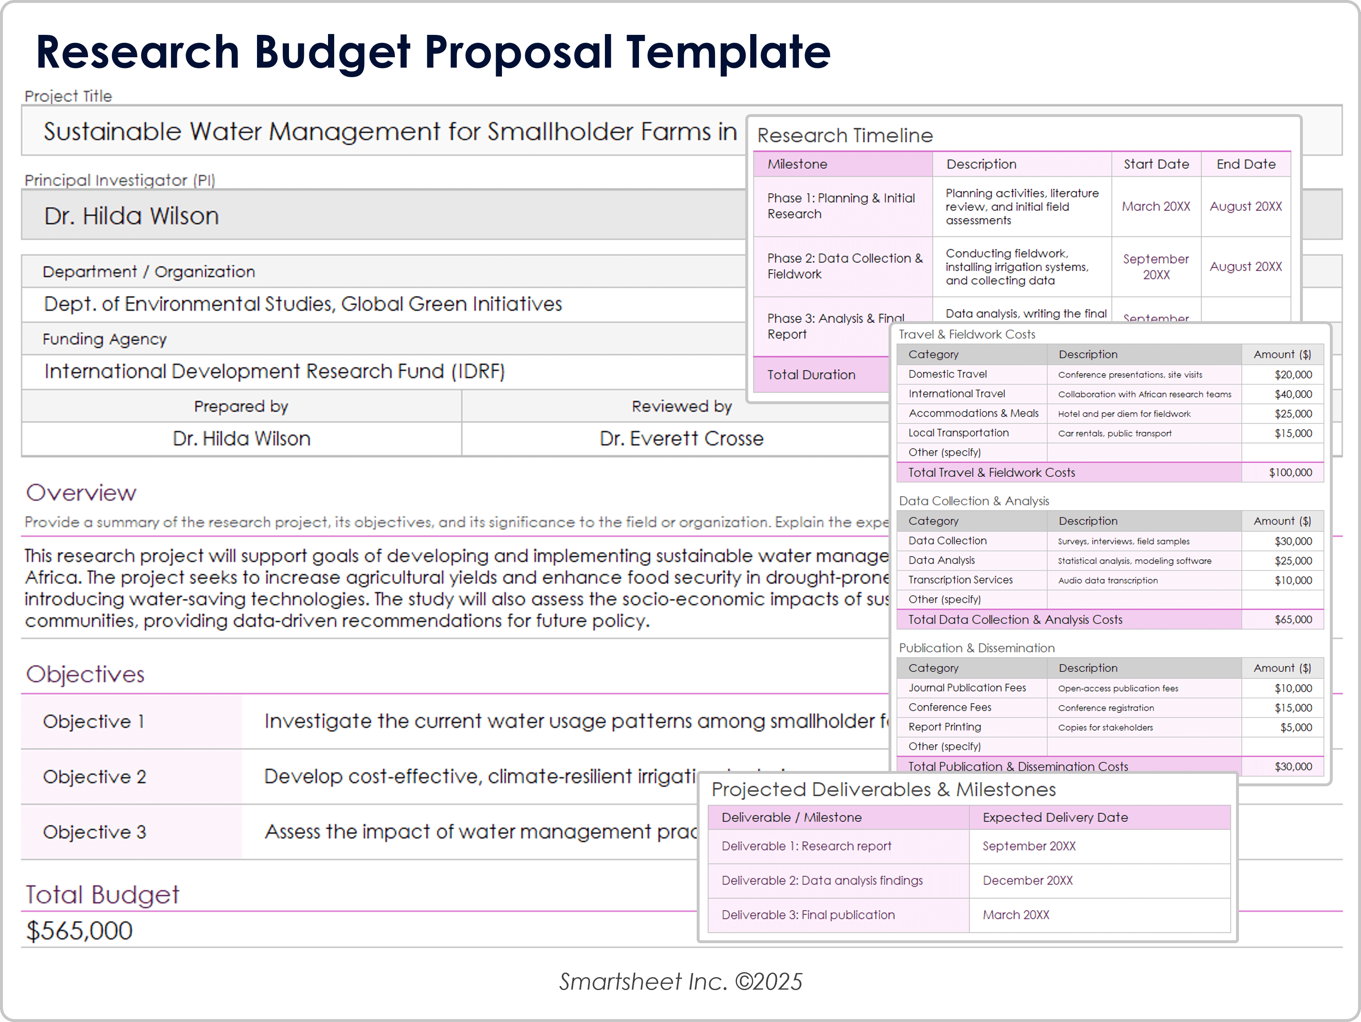Select the Prepared by name cell
Image resolution: width=1361 pixels, height=1022 pixels.
pos(241,439)
